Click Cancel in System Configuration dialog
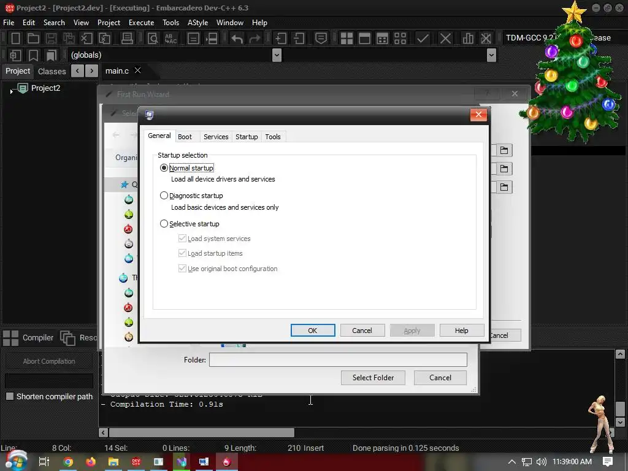The width and height of the screenshot is (628, 471). click(362, 331)
